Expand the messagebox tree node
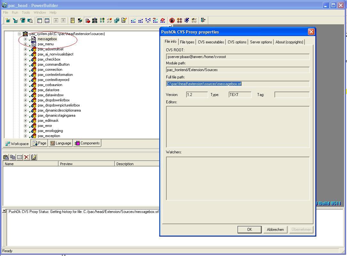347x256 pixels. 25,39
